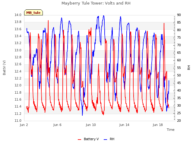
Task: Toggle the RH legend entry
Action: [x=109, y=139]
